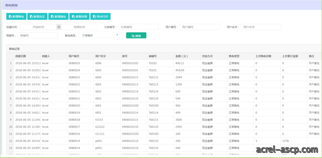Click the green 搜索 search button
Viewport: 322px width, 158px height.
pos(136,35)
